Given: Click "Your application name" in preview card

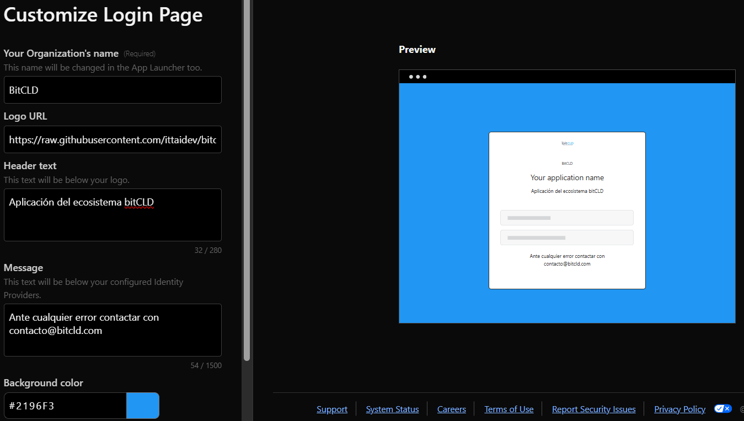Looking at the screenshot, I should pos(567,178).
